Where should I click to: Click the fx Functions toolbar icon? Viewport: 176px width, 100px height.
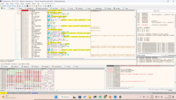(39, 6)
